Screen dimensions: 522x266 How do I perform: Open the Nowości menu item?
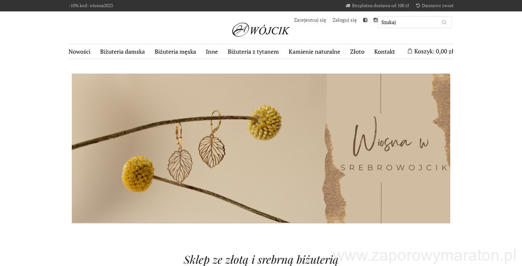tap(79, 52)
